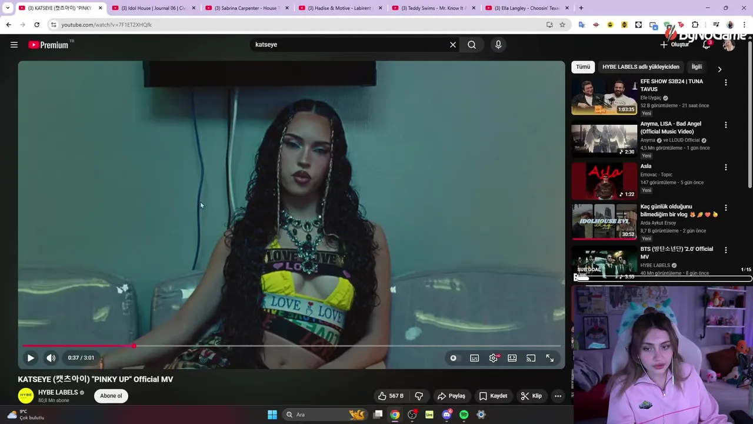
Task: Bookmark this page with the star
Action: pos(562,25)
